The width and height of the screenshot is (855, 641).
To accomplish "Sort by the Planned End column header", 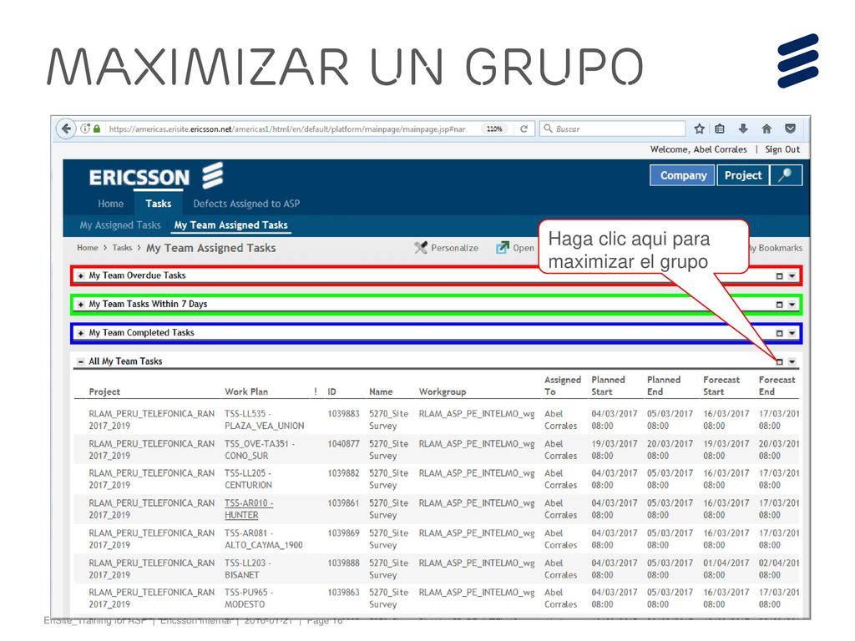I will tap(664, 386).
